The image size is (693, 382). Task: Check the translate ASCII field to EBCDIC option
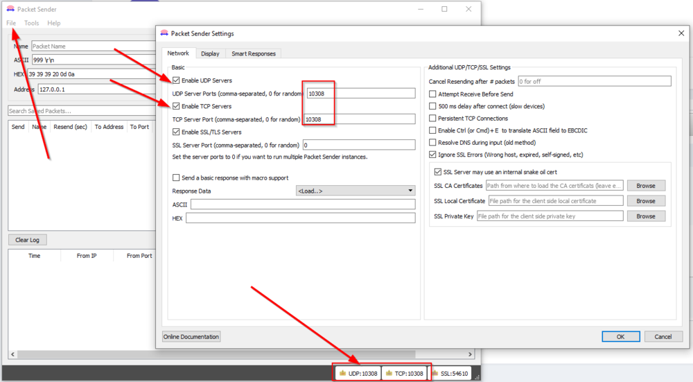pyautogui.click(x=432, y=130)
